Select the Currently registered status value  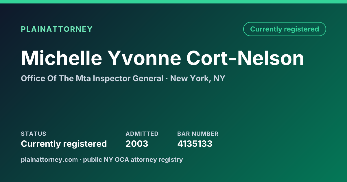64,144
